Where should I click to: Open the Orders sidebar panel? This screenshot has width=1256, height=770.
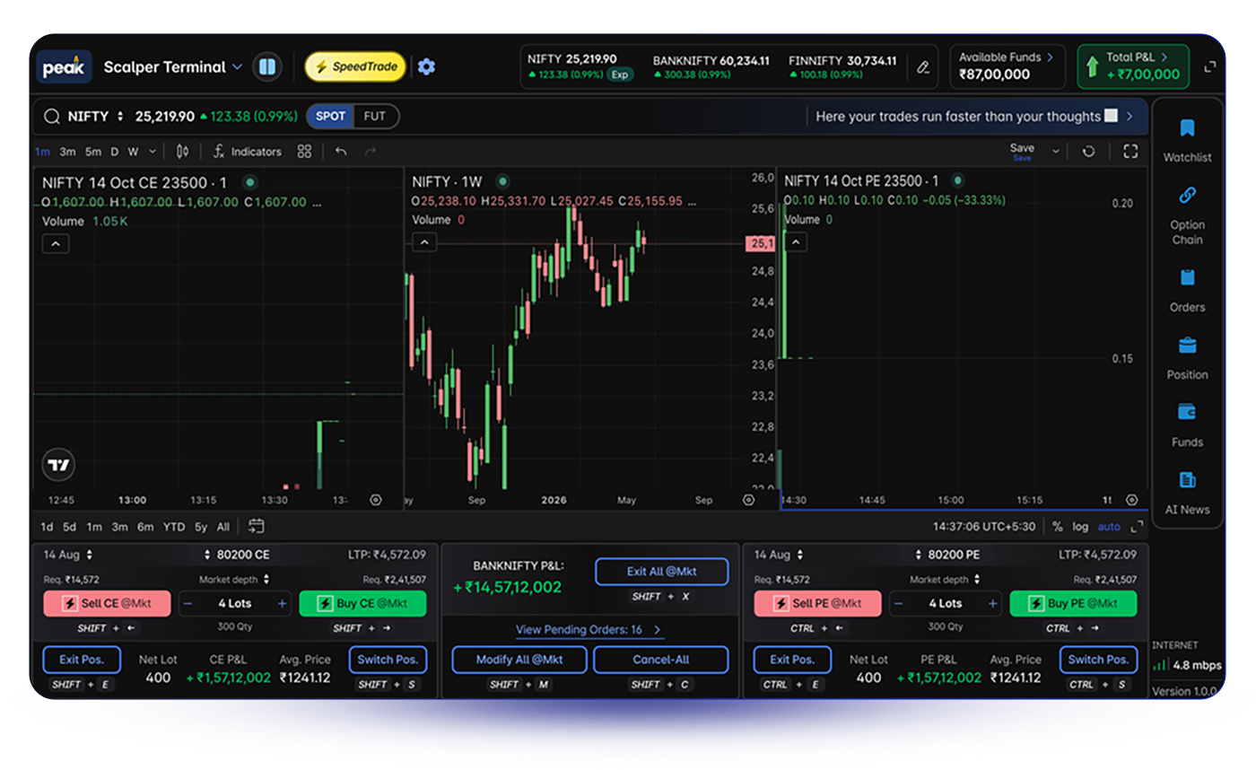coord(1187,290)
